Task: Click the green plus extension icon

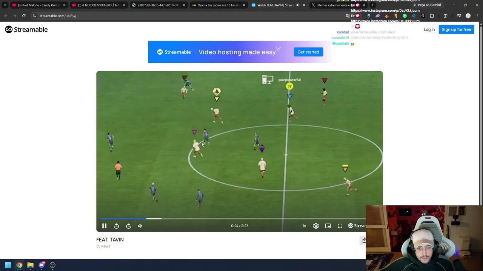Action: [405, 16]
